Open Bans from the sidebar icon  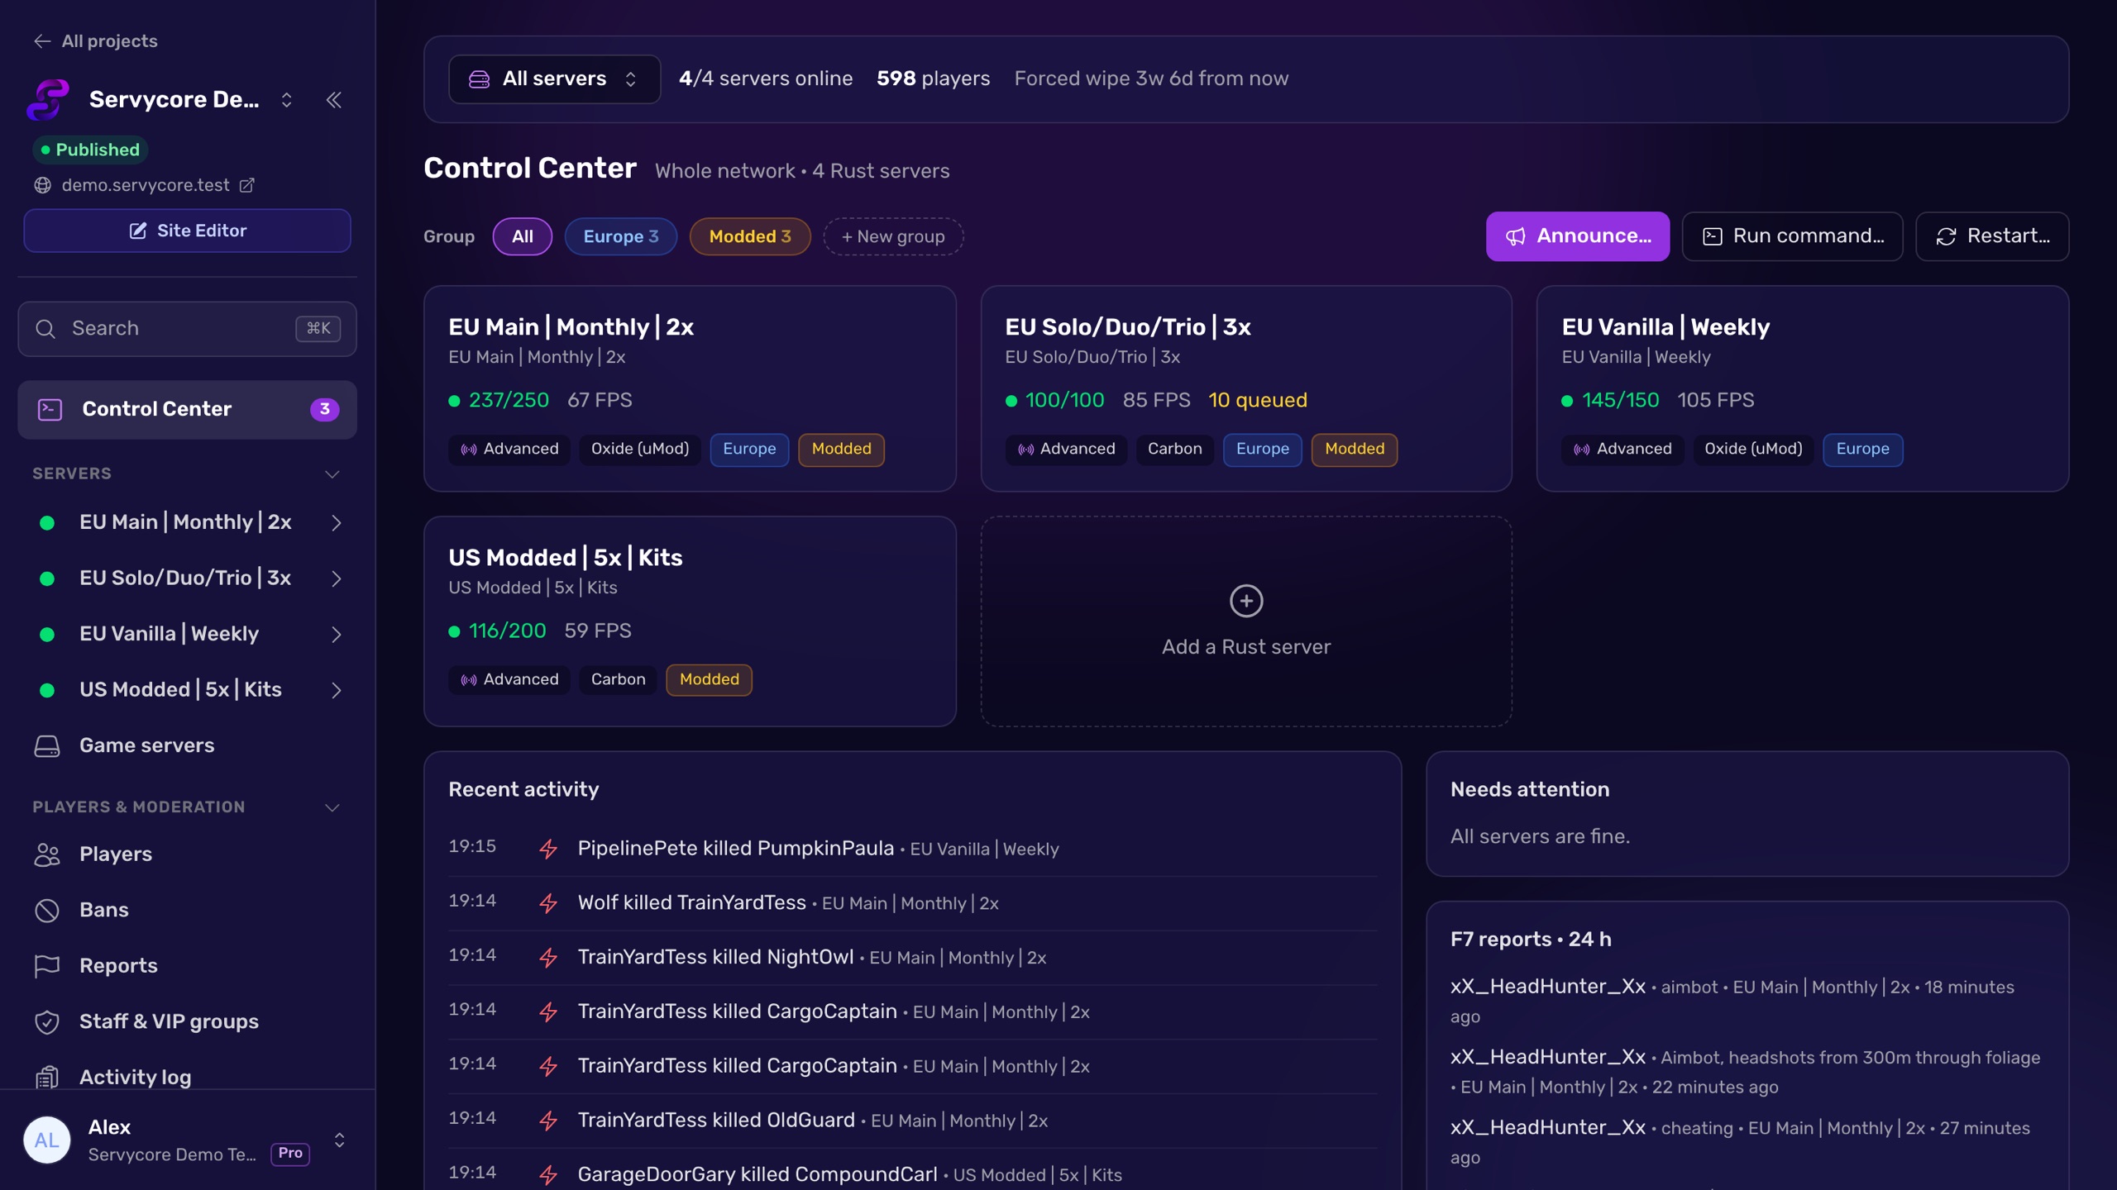pyautogui.click(x=47, y=910)
